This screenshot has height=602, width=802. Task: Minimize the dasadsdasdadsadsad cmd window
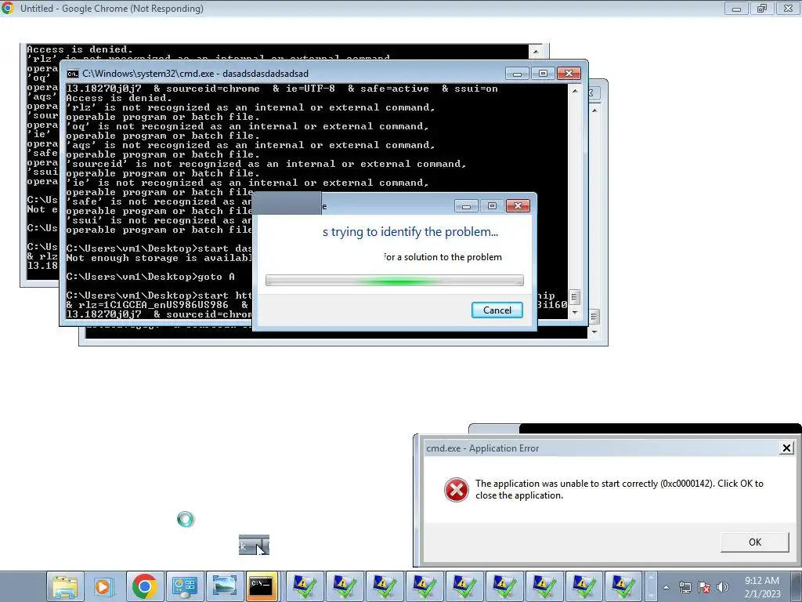[x=517, y=74]
